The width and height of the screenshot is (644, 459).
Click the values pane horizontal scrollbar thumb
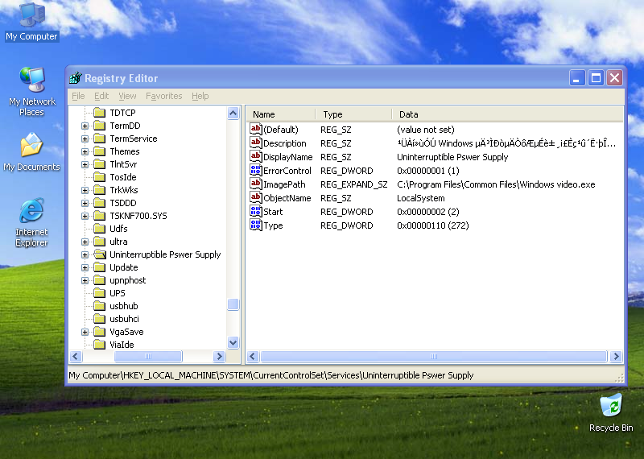(x=434, y=356)
